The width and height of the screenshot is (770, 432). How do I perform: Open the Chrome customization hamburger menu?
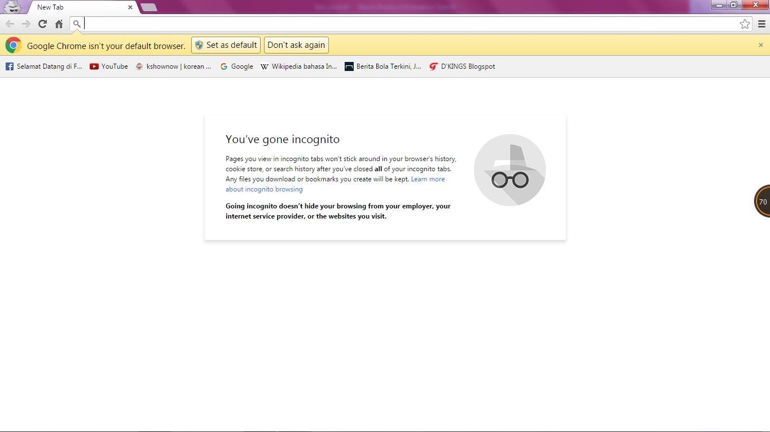point(761,24)
